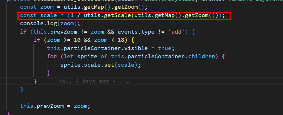Viewport: 283px width, 115px height.
Task: Click events.type in the if condition
Action: [136, 32]
